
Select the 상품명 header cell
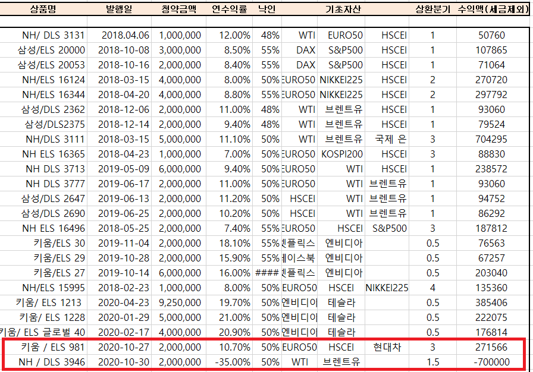tap(43, 9)
